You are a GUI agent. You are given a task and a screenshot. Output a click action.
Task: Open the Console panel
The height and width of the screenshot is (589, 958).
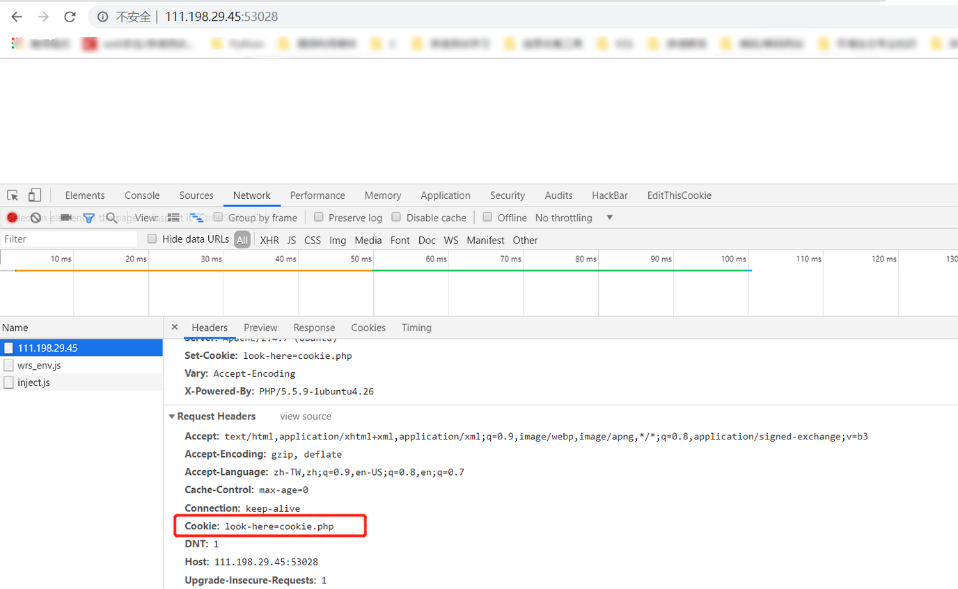pos(142,195)
